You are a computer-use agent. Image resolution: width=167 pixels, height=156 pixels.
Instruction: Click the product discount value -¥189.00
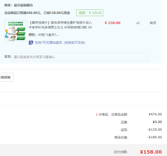[155, 137]
